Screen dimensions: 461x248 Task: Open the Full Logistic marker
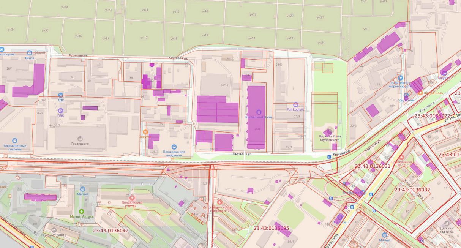click(296, 104)
